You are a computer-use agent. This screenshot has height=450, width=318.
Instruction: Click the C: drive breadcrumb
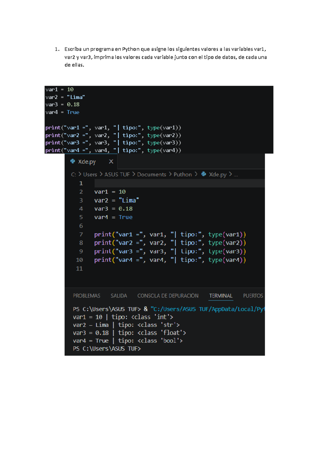pos(73,174)
